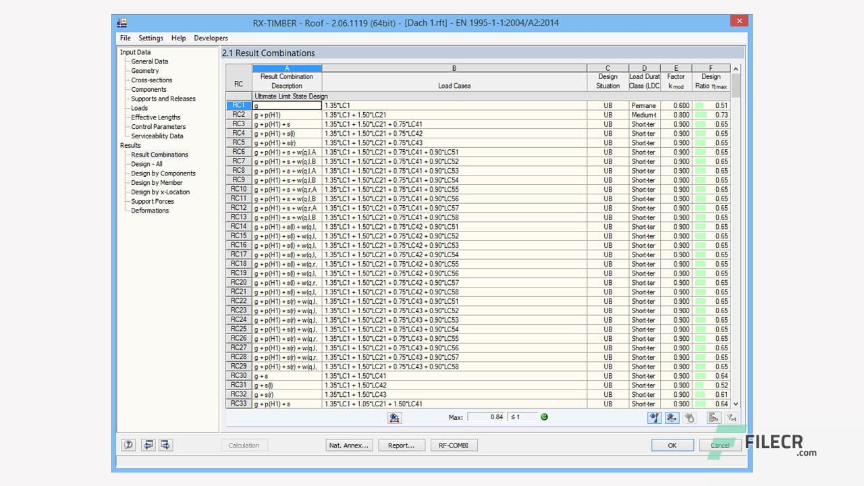The image size is (864, 486).
Task: Click the jump to next table icon
Action: click(164, 444)
